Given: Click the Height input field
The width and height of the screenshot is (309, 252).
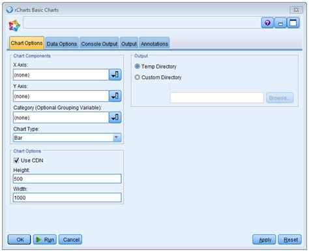Looking at the screenshot, I should (67, 179).
